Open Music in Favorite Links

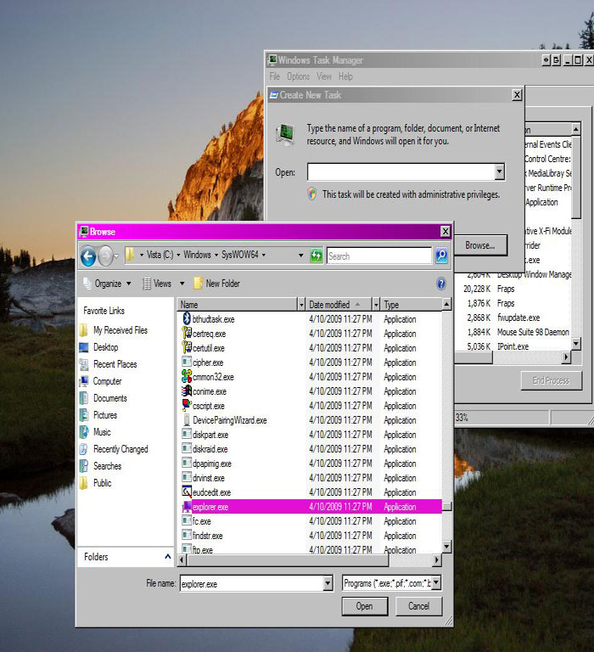click(x=95, y=432)
